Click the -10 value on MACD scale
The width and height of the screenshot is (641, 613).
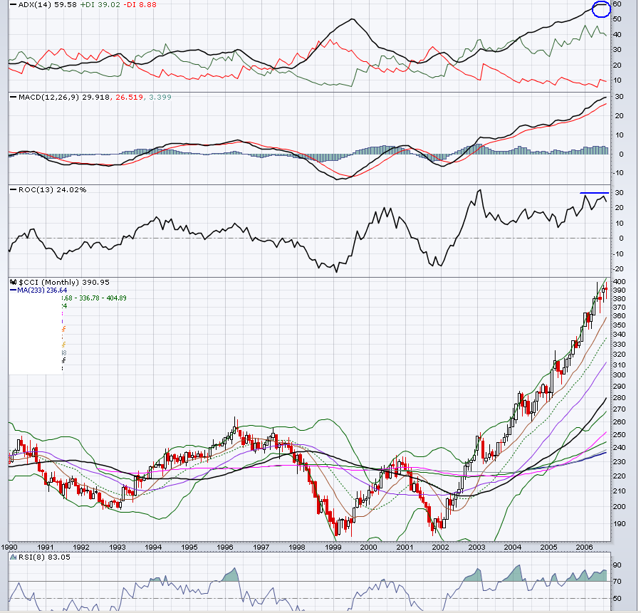click(617, 173)
